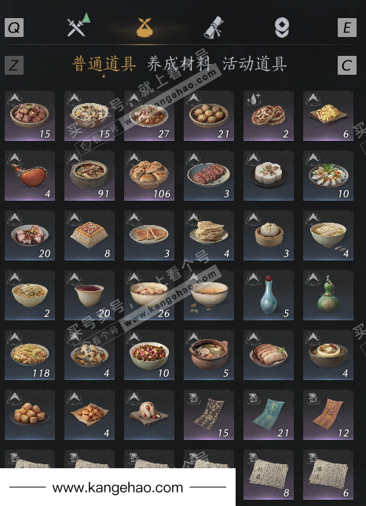Viewport: 366px width, 506px height.
Task: Select the wine flask item with 4
Action: (x=30, y=175)
